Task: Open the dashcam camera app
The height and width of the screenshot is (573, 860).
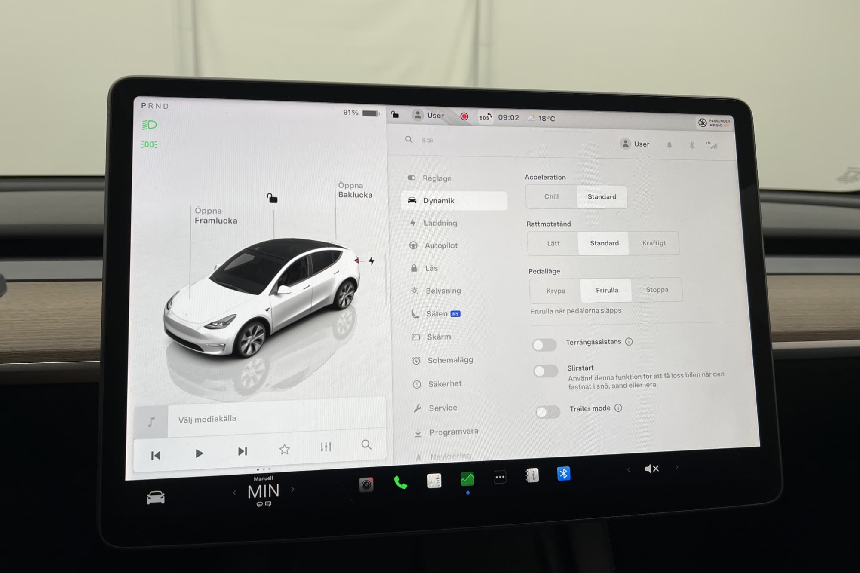Action: 366,484
